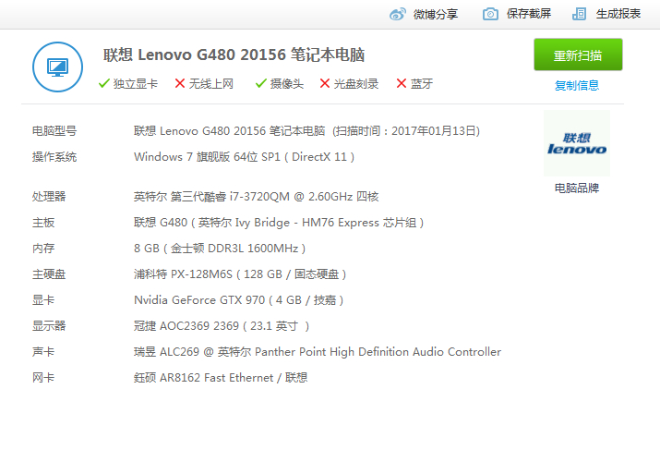Viewport: 660px width, 462px height.
Task: Click the 操作系统 row label
Action: point(54,157)
